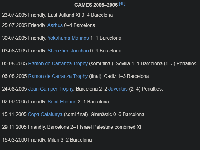Screen dimensions: 200x150
Task: Open the Juventus link
Action: [x=118, y=89]
